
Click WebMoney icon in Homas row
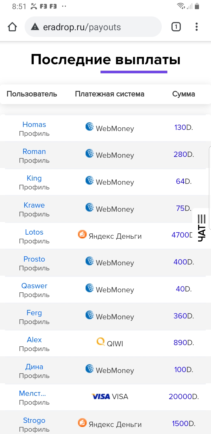point(90,127)
